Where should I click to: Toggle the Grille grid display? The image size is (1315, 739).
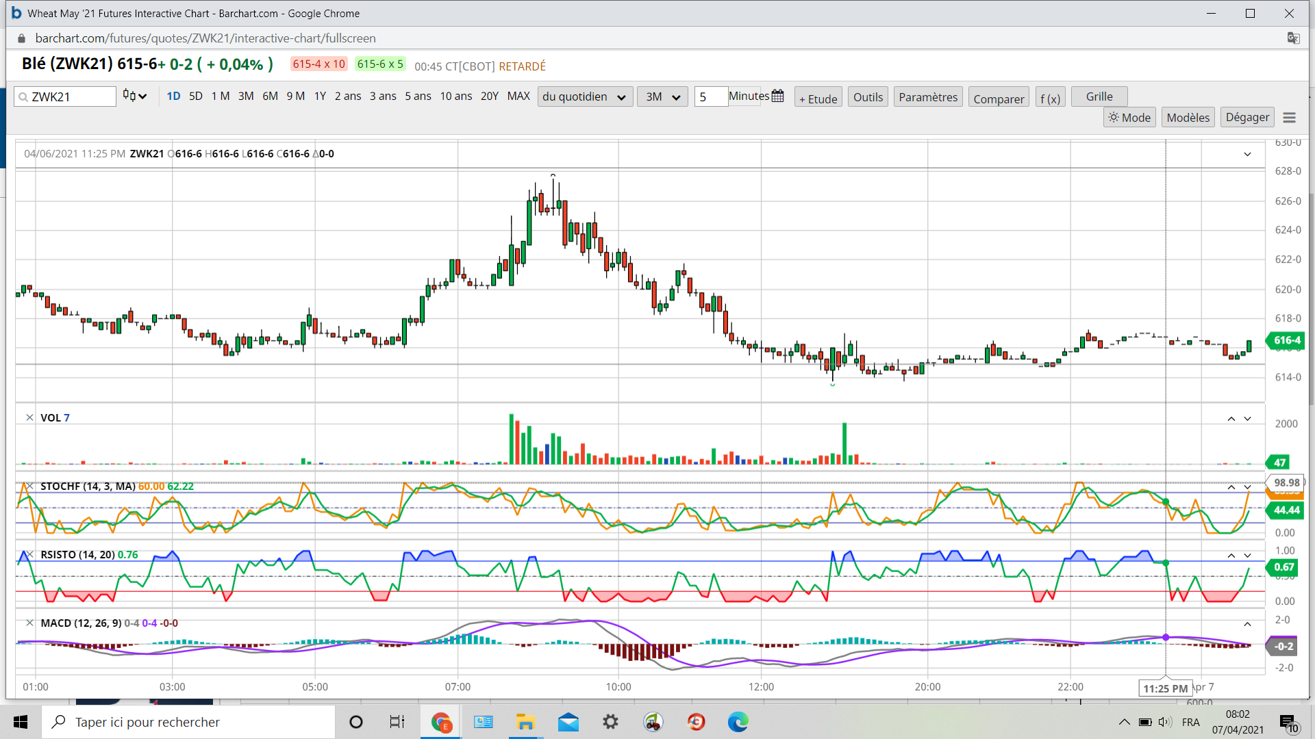(1099, 96)
